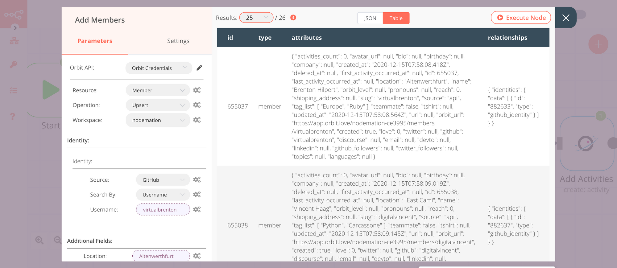Click the id cell 655038
The height and width of the screenshot is (268, 617).
238,225
